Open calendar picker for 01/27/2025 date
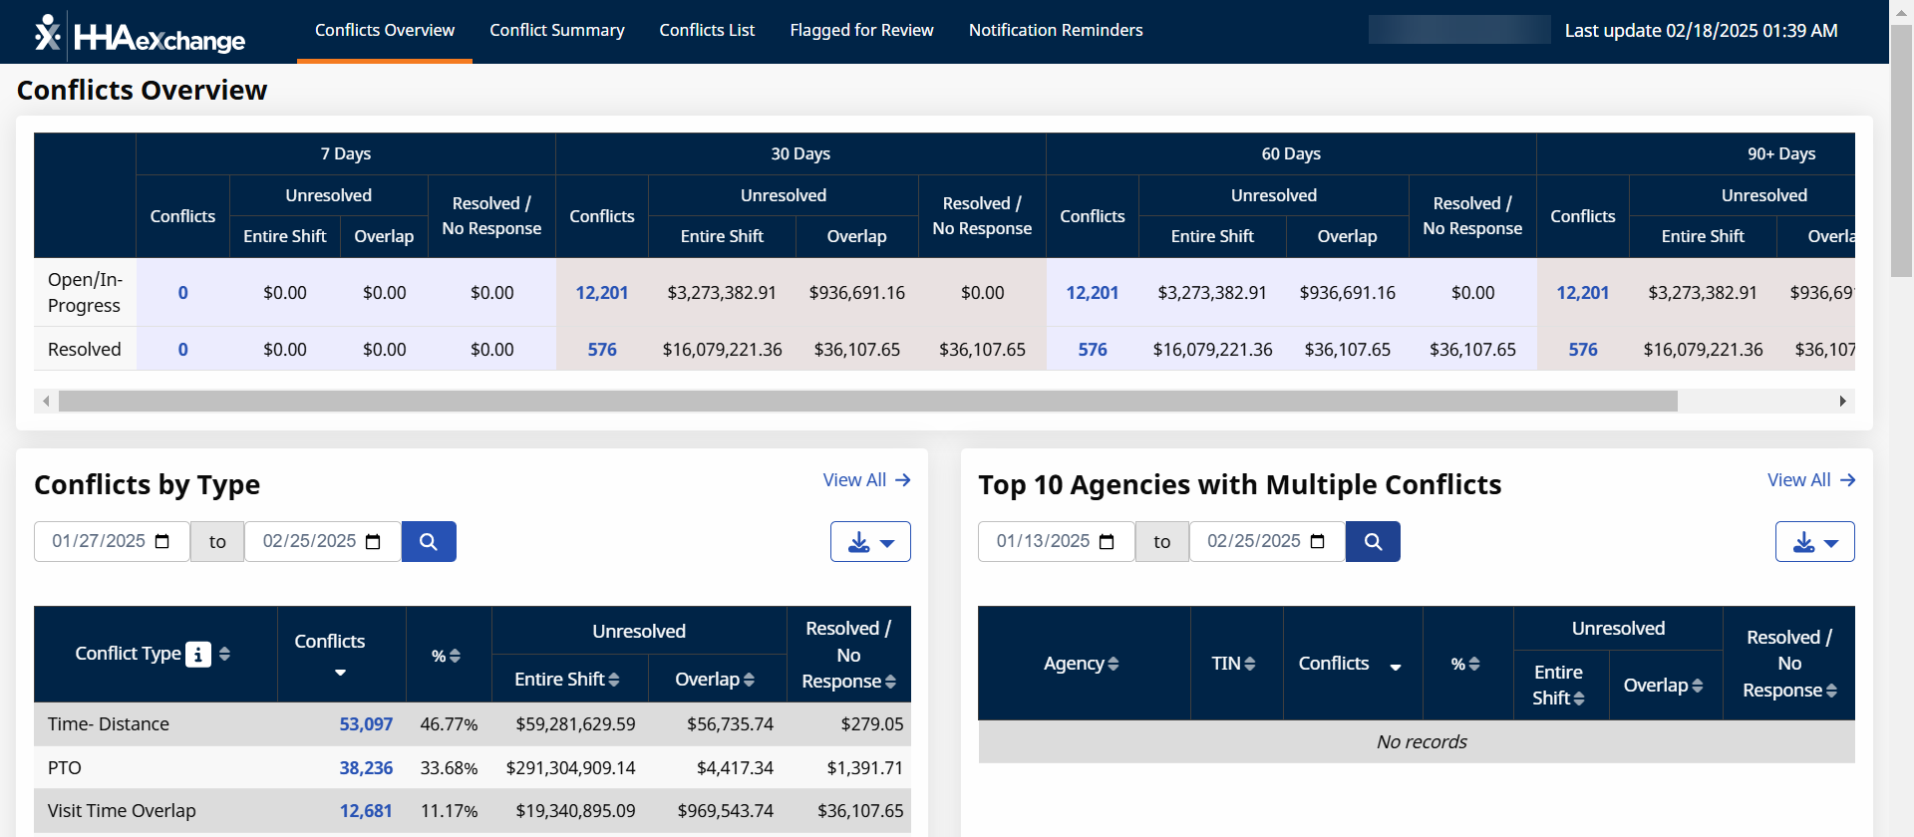Screen dimensions: 1914x837 [x=162, y=542]
